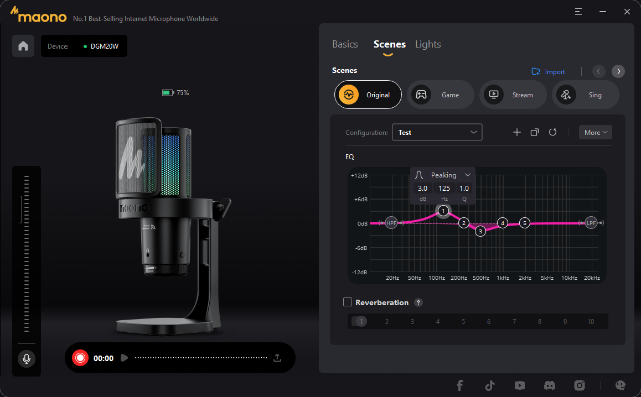Image resolution: width=641 pixels, height=397 pixels.
Task: Minimize the maono window
Action: tap(603, 12)
